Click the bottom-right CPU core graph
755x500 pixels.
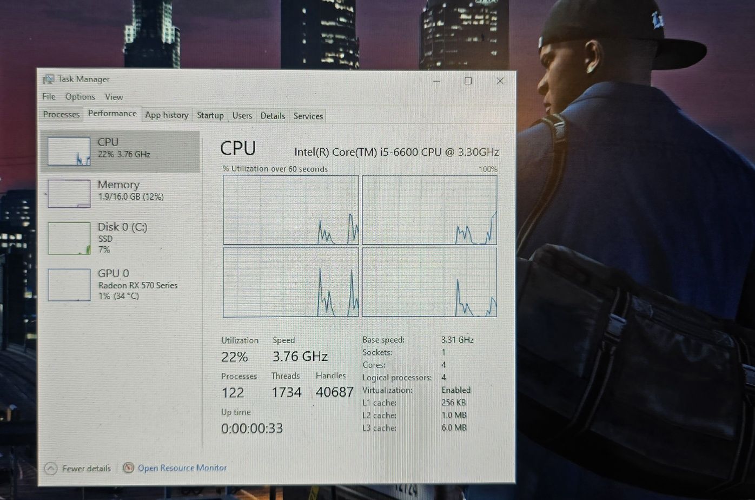point(429,282)
